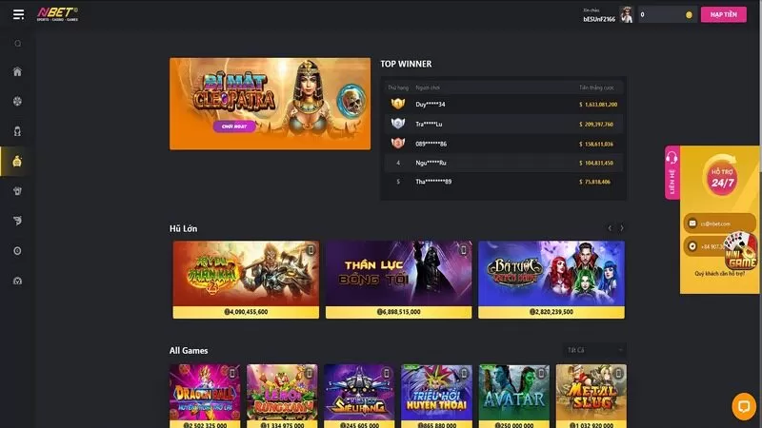
Task: Open the fish shooting sidebar icon
Action: [x=17, y=221]
